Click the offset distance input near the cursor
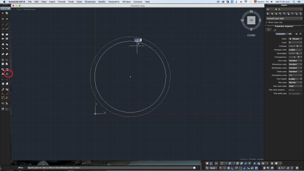The width and height of the screenshot is (304, 171). click(x=138, y=40)
